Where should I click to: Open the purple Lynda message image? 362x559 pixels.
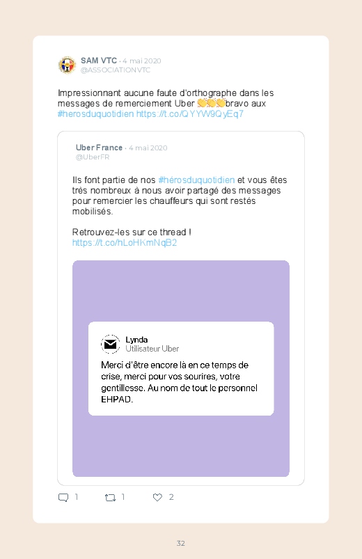coord(181,368)
